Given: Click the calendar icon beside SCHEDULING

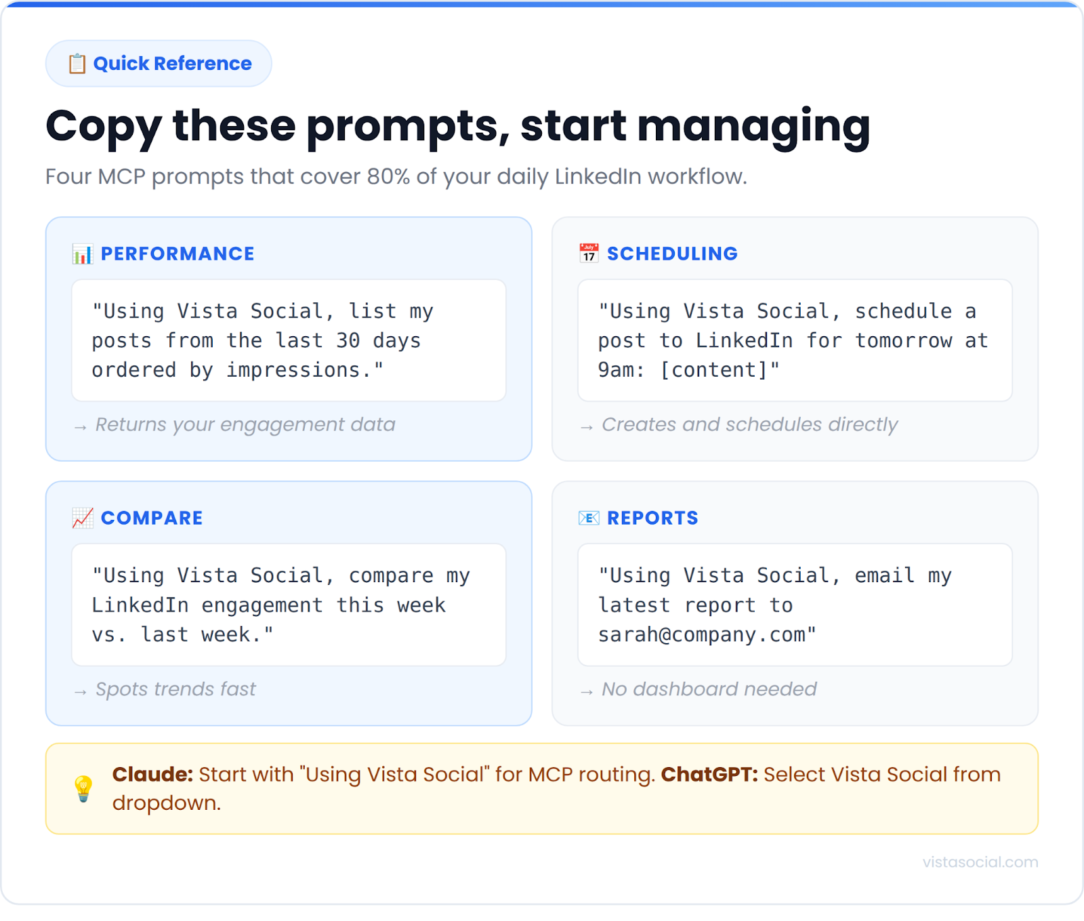Looking at the screenshot, I should coord(587,253).
